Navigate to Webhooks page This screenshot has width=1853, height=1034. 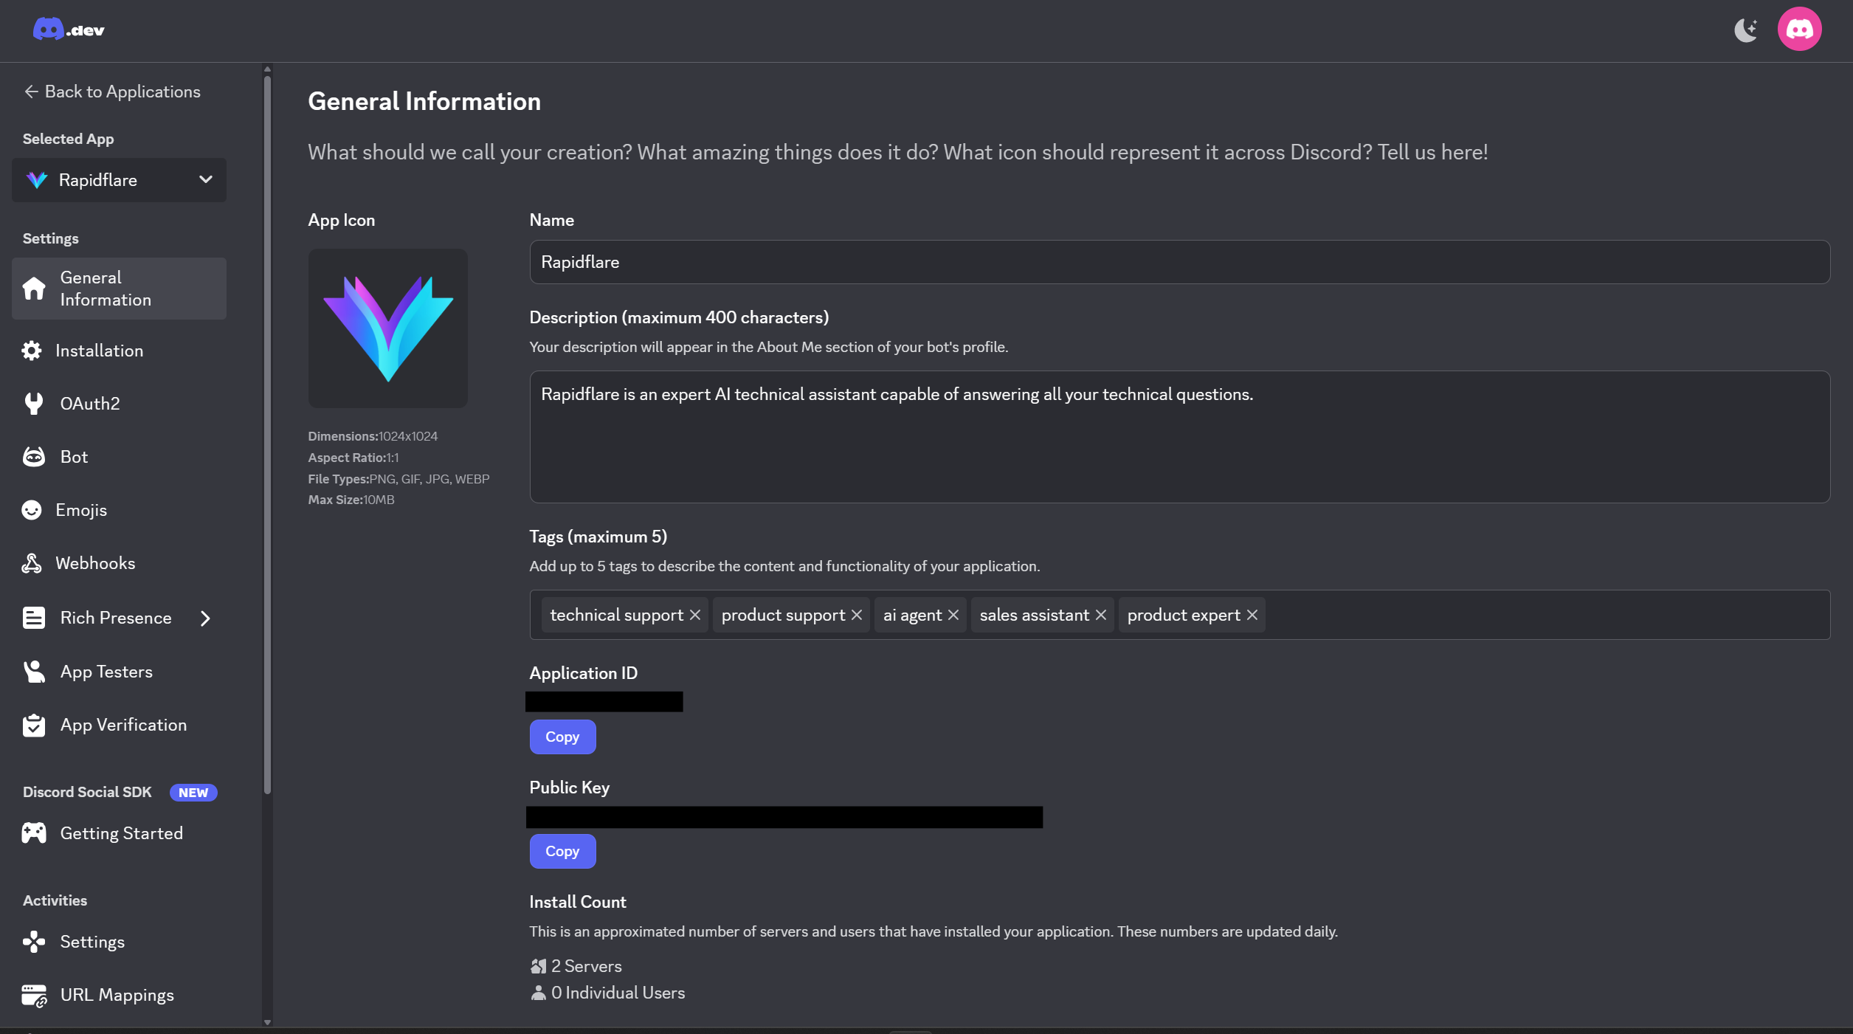pyautogui.click(x=95, y=563)
